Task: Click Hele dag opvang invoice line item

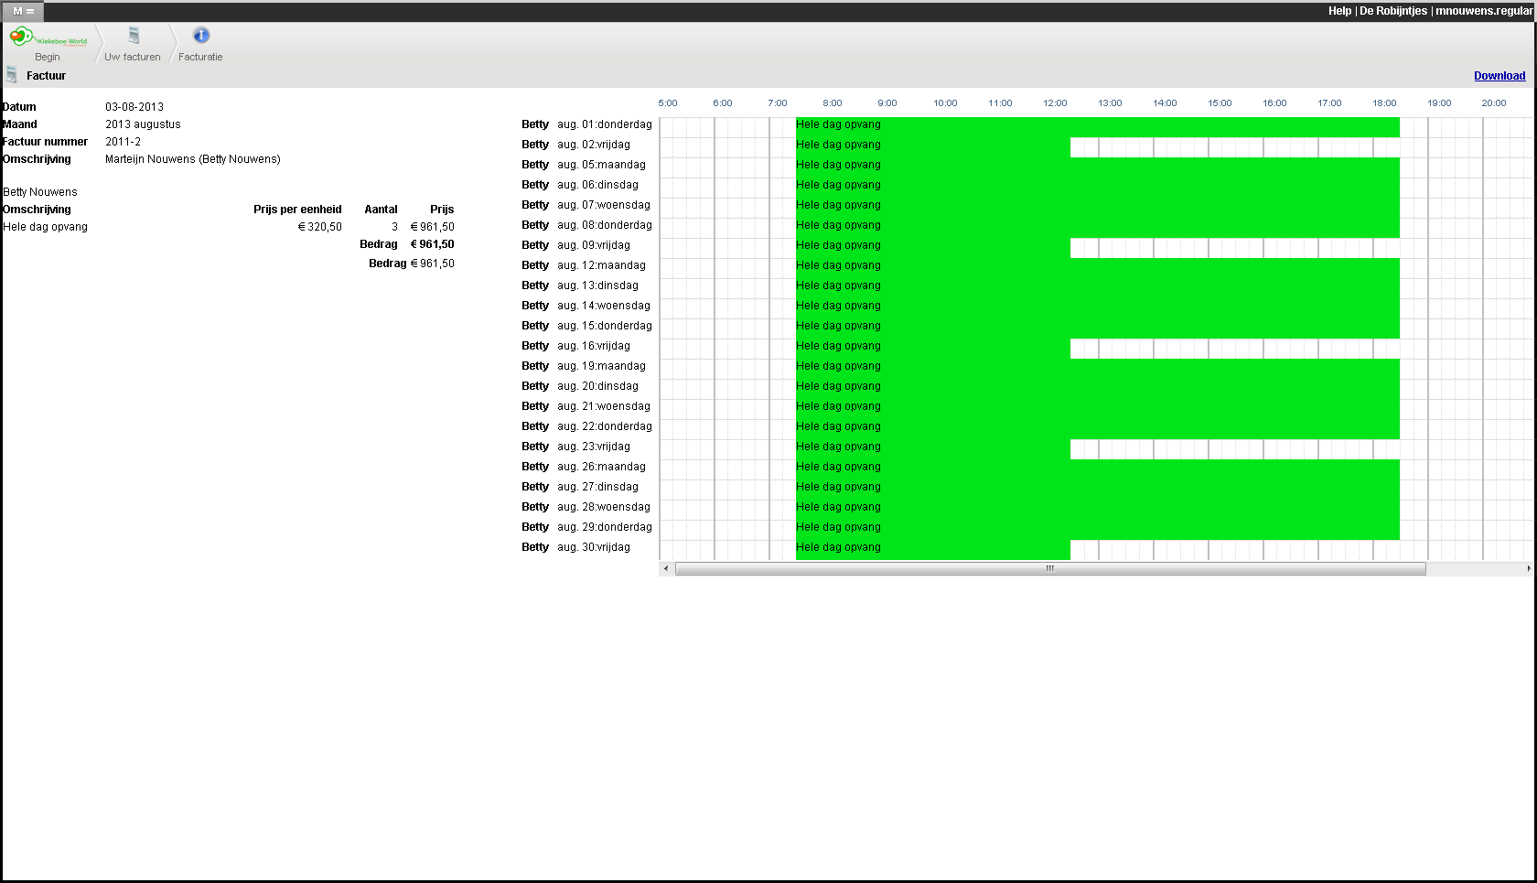Action: click(46, 227)
